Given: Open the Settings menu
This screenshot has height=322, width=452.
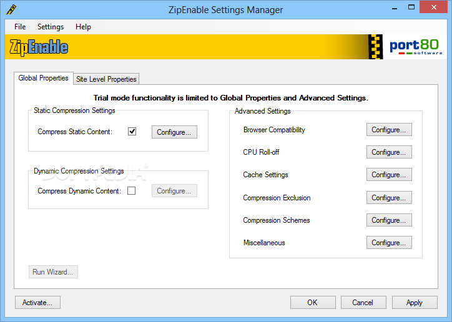Looking at the screenshot, I should (x=51, y=27).
